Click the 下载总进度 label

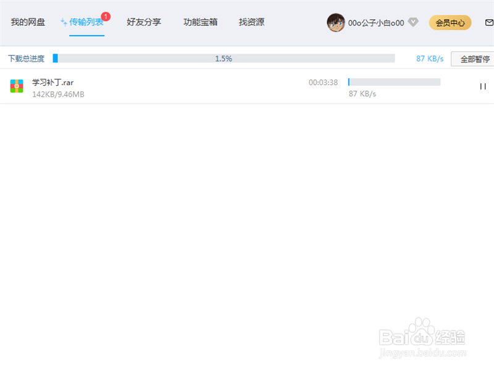(26, 59)
